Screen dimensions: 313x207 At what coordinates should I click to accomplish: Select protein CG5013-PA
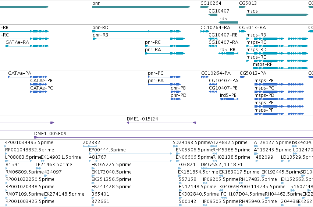242,77
